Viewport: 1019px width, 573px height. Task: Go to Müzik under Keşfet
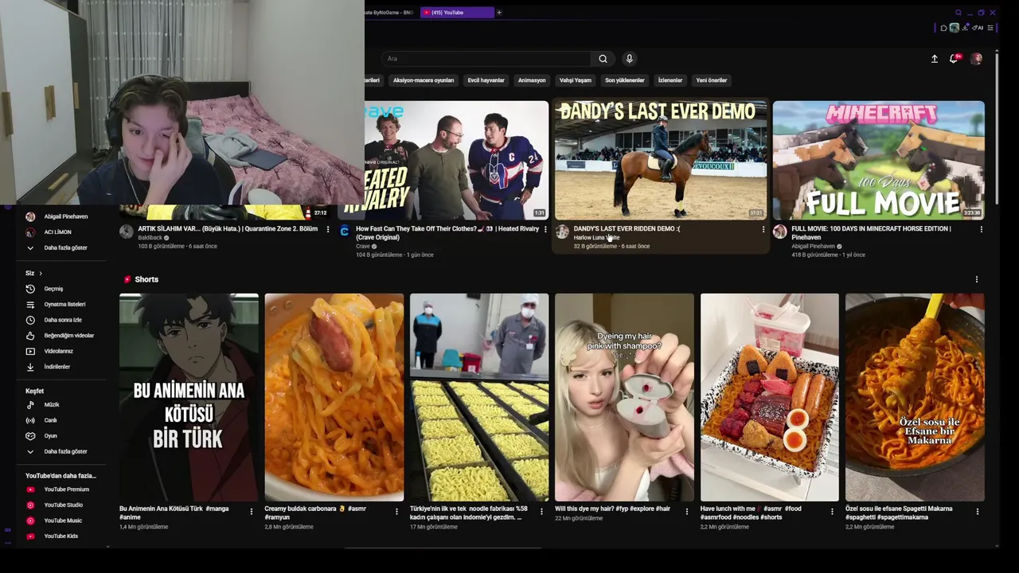(x=61, y=405)
